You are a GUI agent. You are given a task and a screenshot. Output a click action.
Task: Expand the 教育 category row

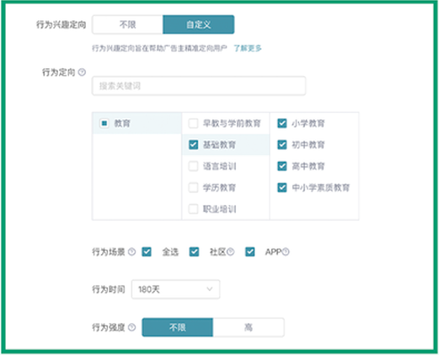tap(137, 123)
